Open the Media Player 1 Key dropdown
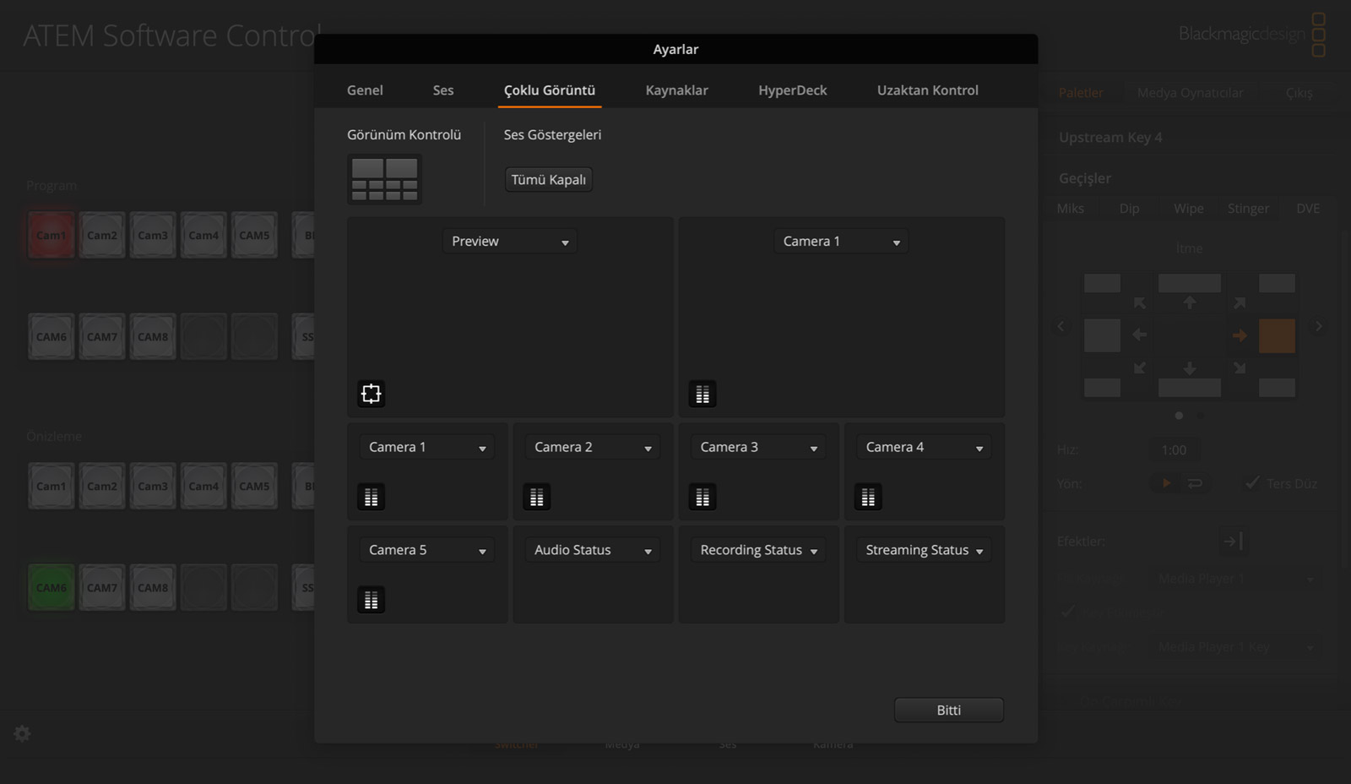This screenshot has height=784, width=1351. point(1236,647)
